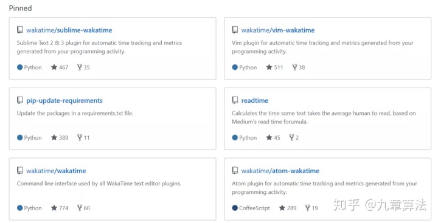Click the repo icon beside sublime-wakatime

20,30
